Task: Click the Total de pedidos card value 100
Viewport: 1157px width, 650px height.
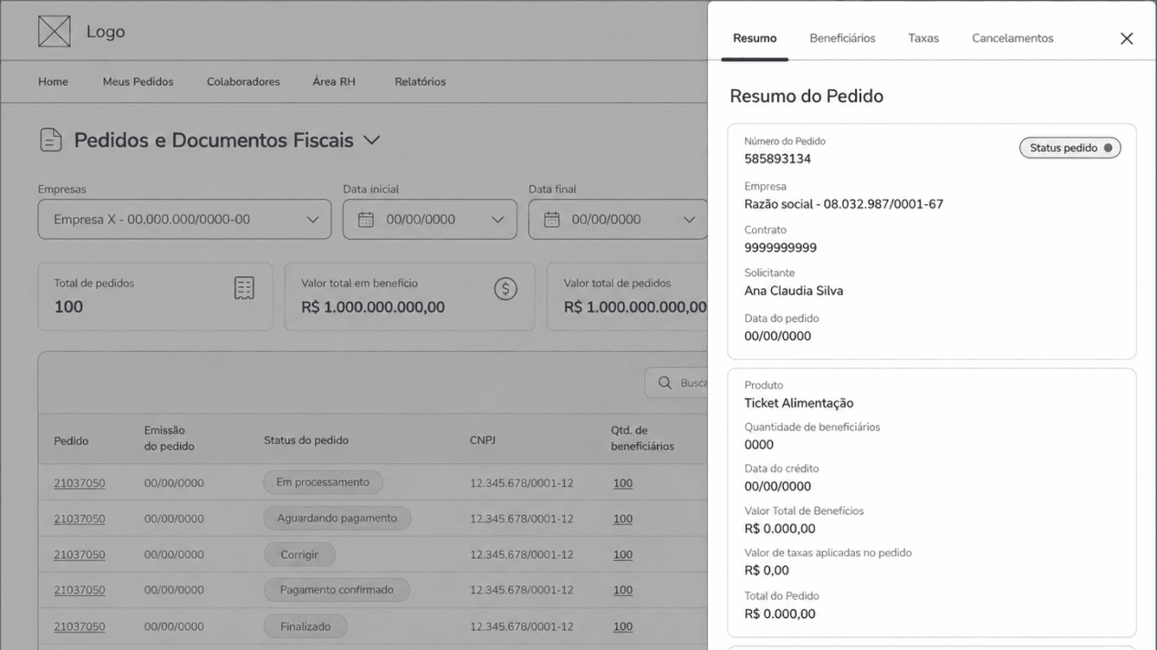Action: point(68,307)
